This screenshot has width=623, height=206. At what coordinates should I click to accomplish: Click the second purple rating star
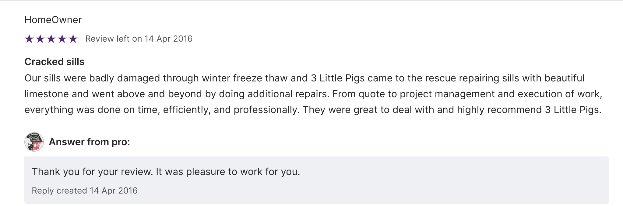click(40, 39)
